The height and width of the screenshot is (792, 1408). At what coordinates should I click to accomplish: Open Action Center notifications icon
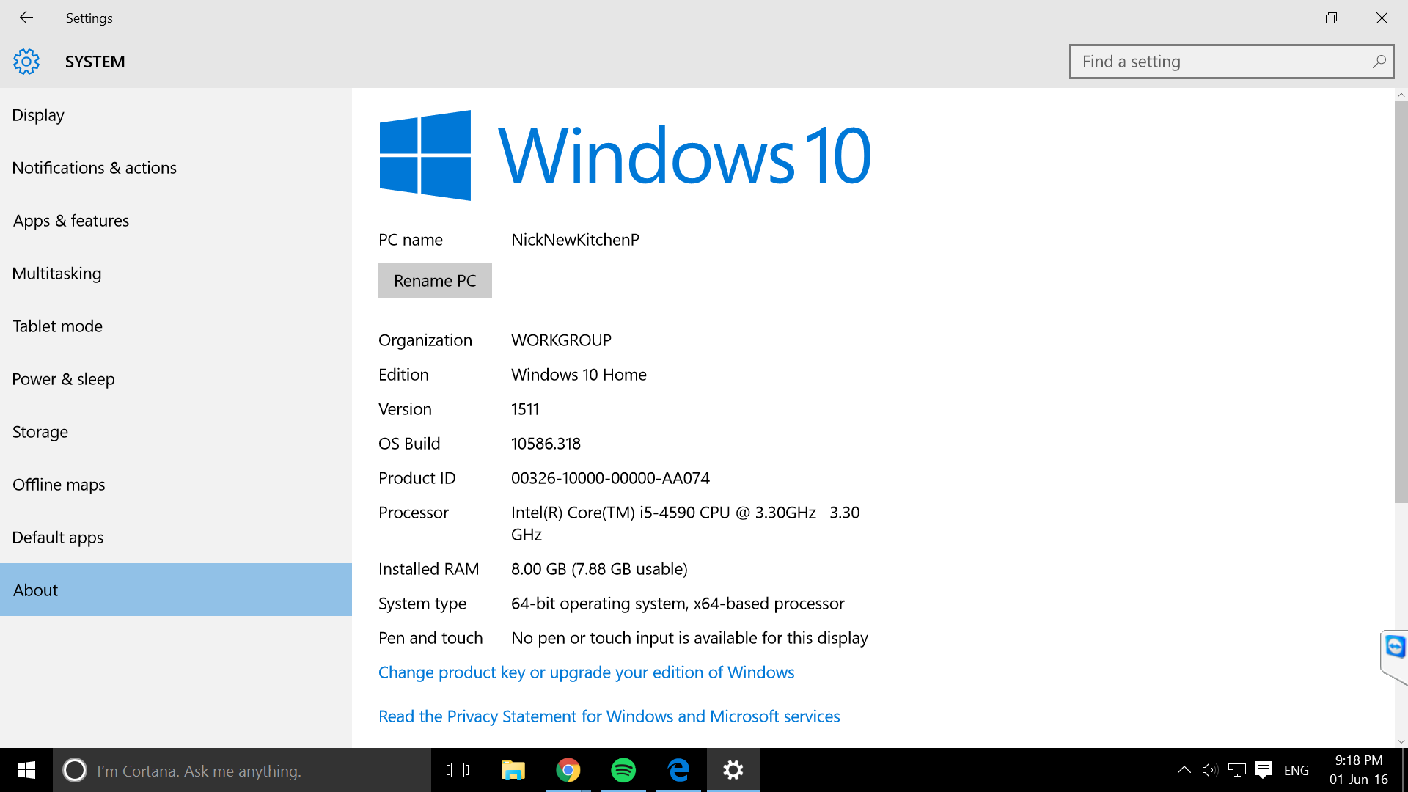coord(1264,770)
